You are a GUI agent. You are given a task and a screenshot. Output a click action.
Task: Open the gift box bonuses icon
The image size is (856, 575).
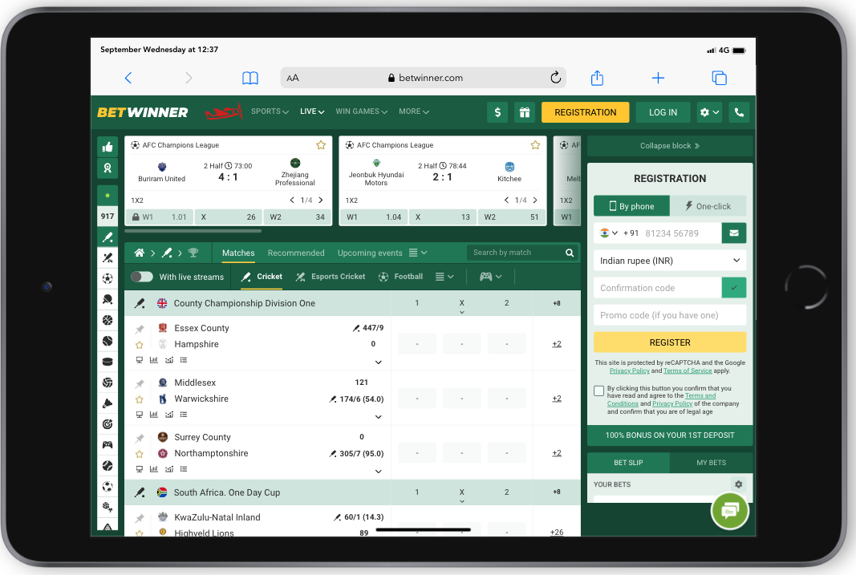click(525, 112)
